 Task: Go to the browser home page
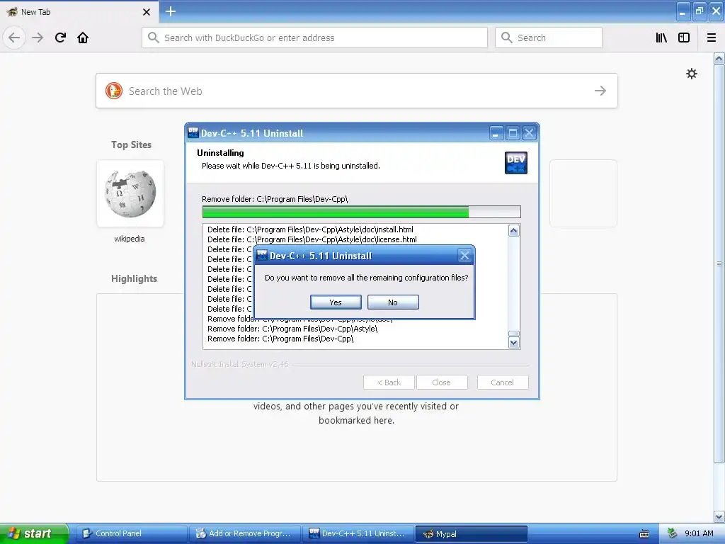83,38
